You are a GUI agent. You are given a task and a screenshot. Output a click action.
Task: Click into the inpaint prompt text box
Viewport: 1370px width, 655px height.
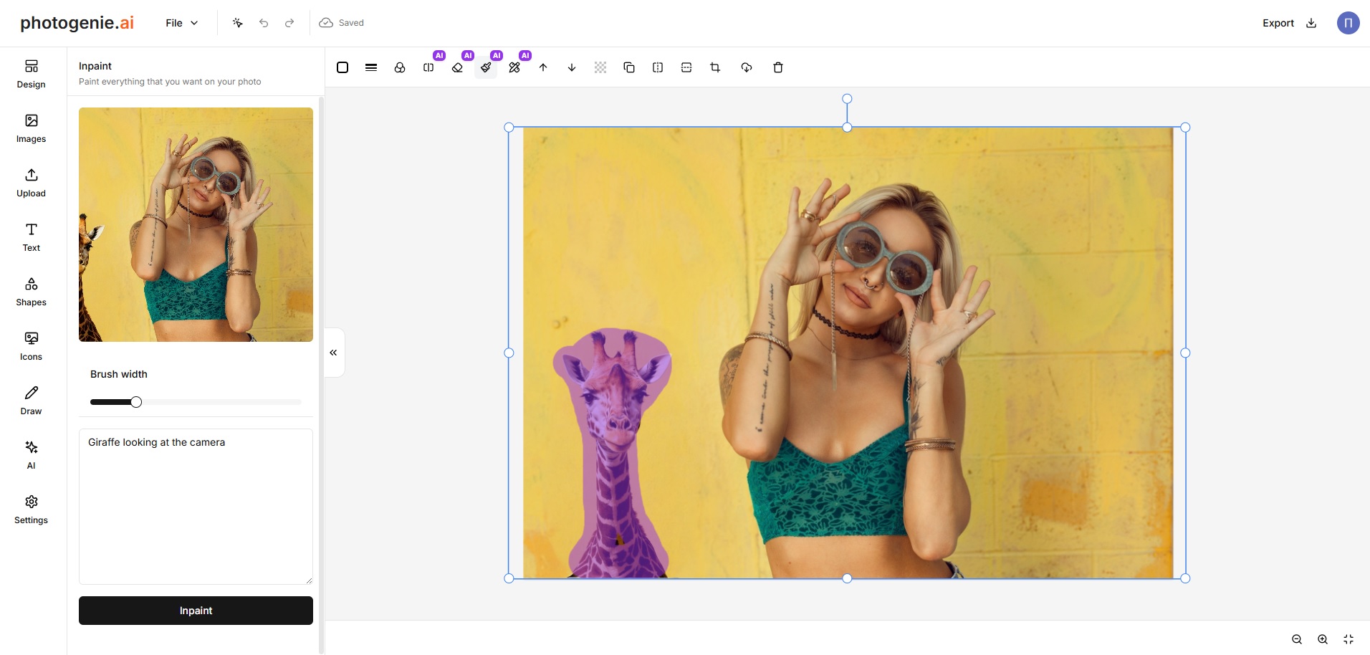coord(196,506)
